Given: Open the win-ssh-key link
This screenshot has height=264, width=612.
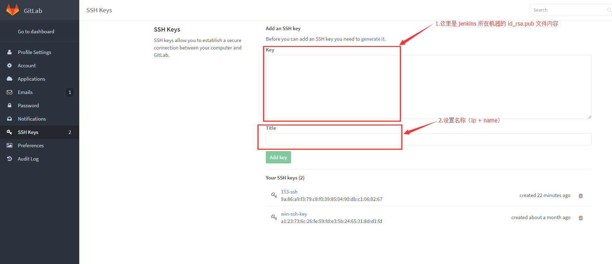Looking at the screenshot, I should (x=294, y=214).
